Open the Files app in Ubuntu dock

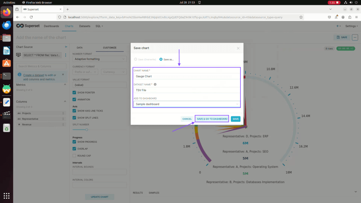[6, 38]
